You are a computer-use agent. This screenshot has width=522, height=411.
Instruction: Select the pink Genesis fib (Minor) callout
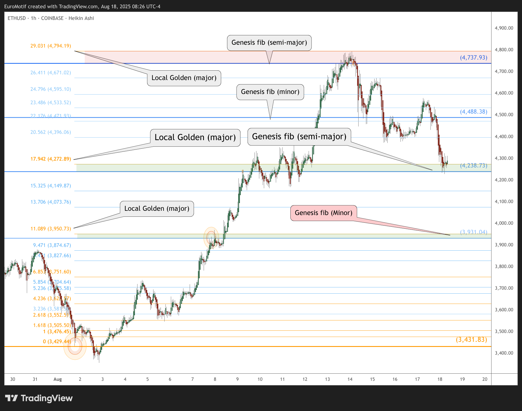pyautogui.click(x=323, y=213)
